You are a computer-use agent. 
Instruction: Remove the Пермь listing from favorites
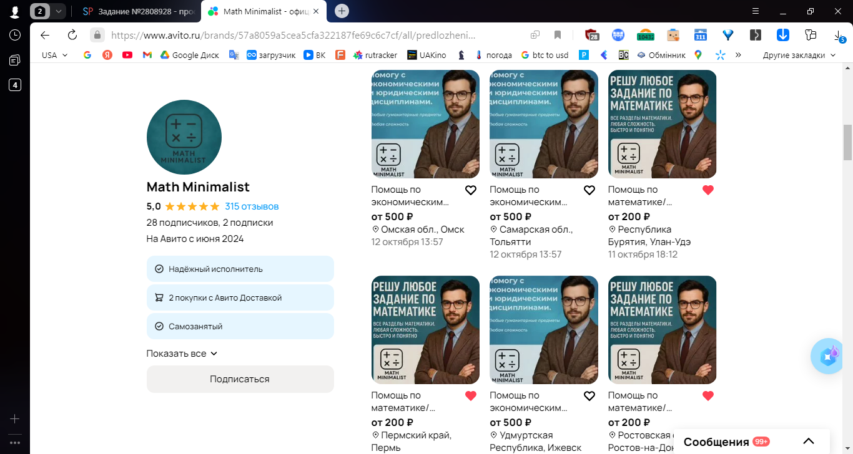[471, 396]
